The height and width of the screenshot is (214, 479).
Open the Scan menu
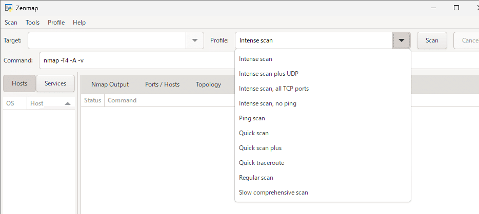[11, 23]
